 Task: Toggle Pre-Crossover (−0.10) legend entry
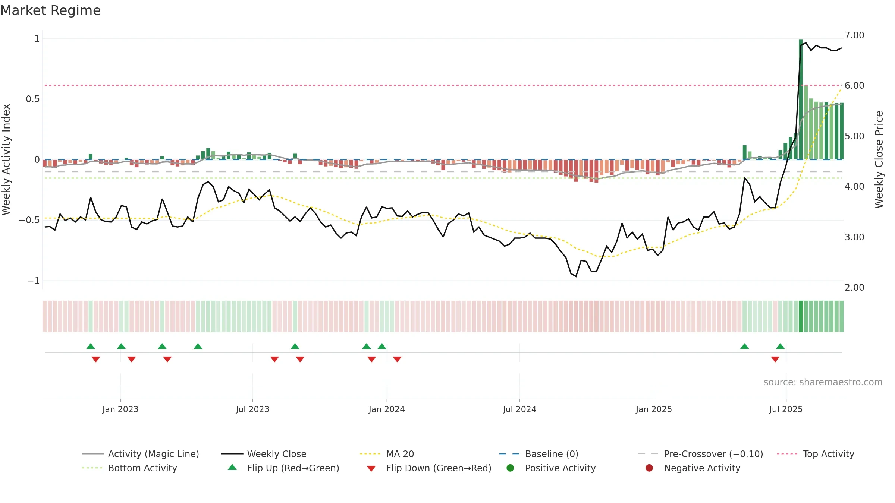click(x=700, y=454)
